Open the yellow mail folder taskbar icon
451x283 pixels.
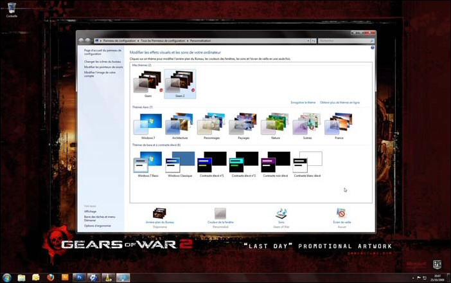[x=36, y=277]
